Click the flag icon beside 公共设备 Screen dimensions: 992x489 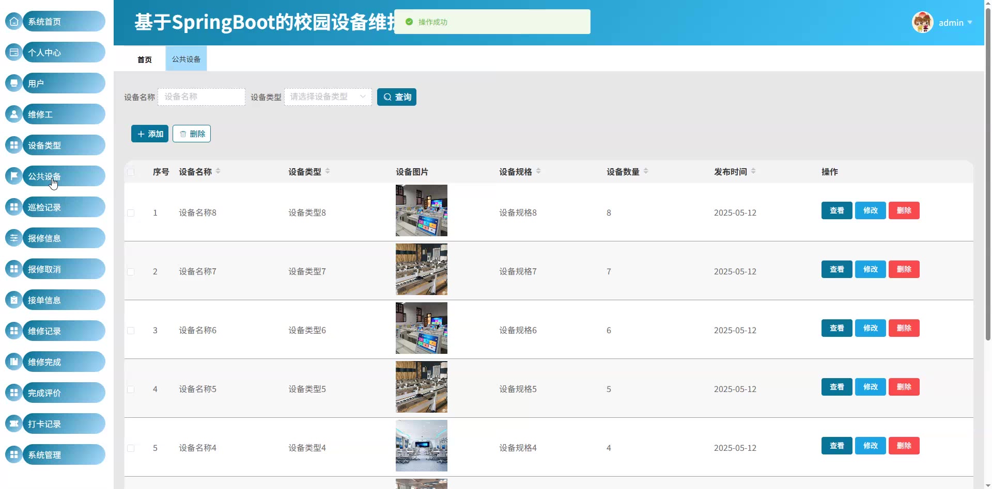(x=14, y=176)
